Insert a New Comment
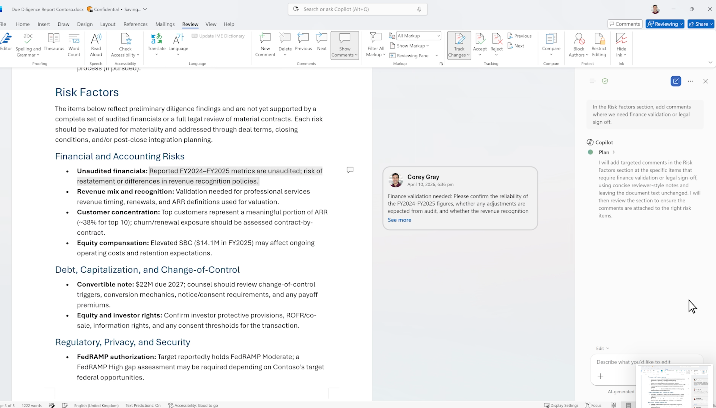Viewport: 716px width, 408px height. click(265, 45)
